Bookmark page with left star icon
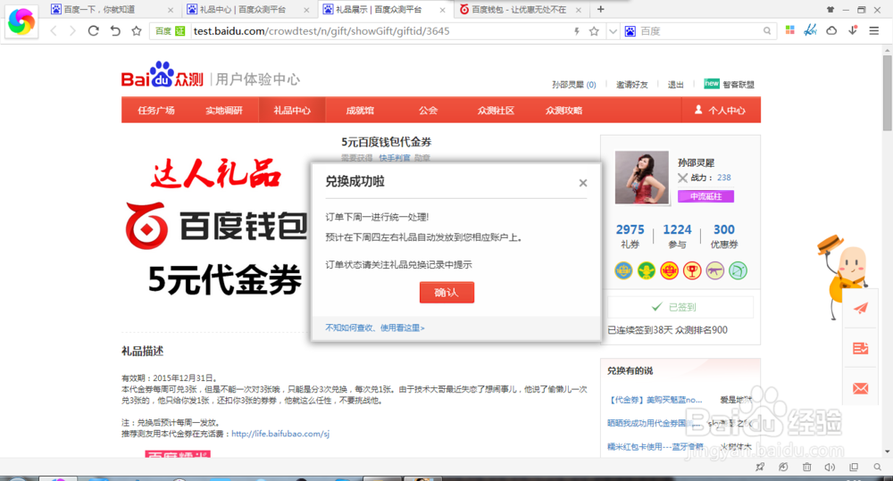 tap(136, 30)
